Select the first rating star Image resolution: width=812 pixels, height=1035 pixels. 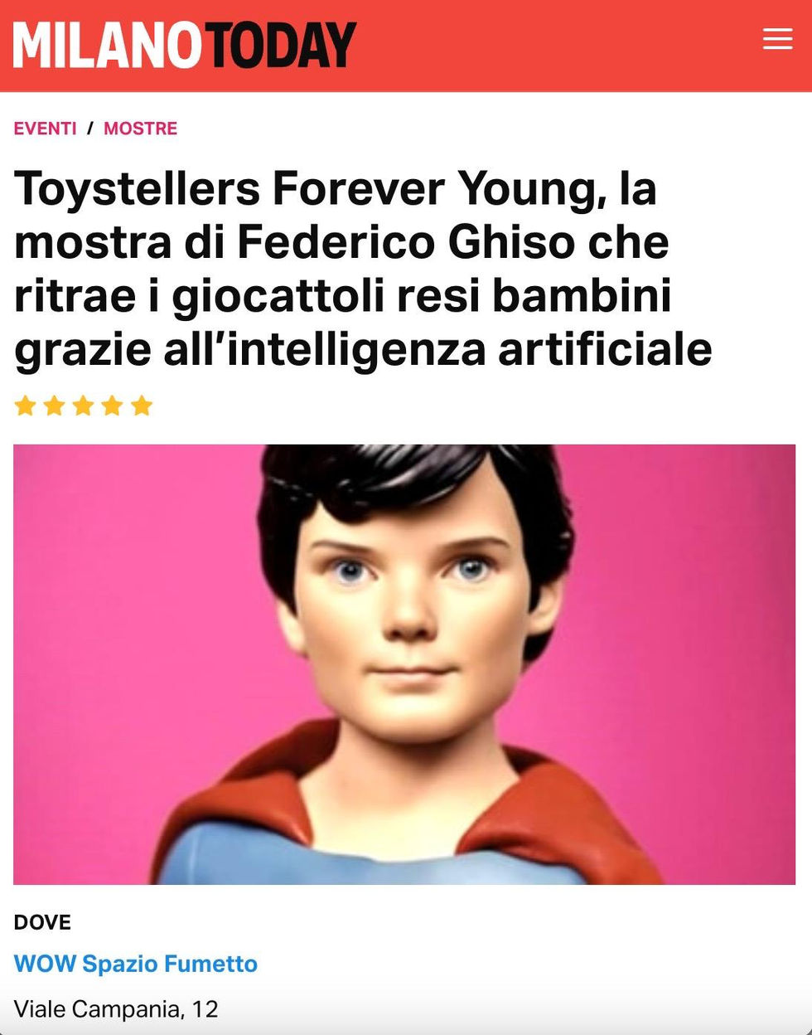point(26,406)
